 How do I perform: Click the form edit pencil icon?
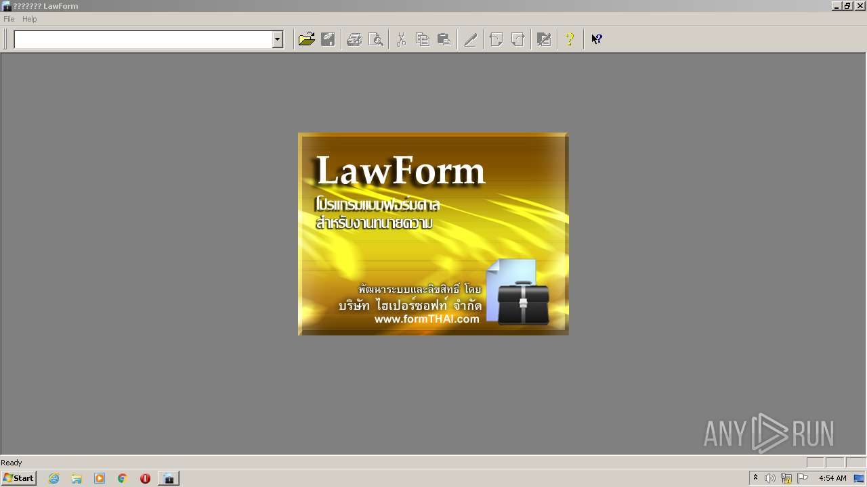coord(544,39)
